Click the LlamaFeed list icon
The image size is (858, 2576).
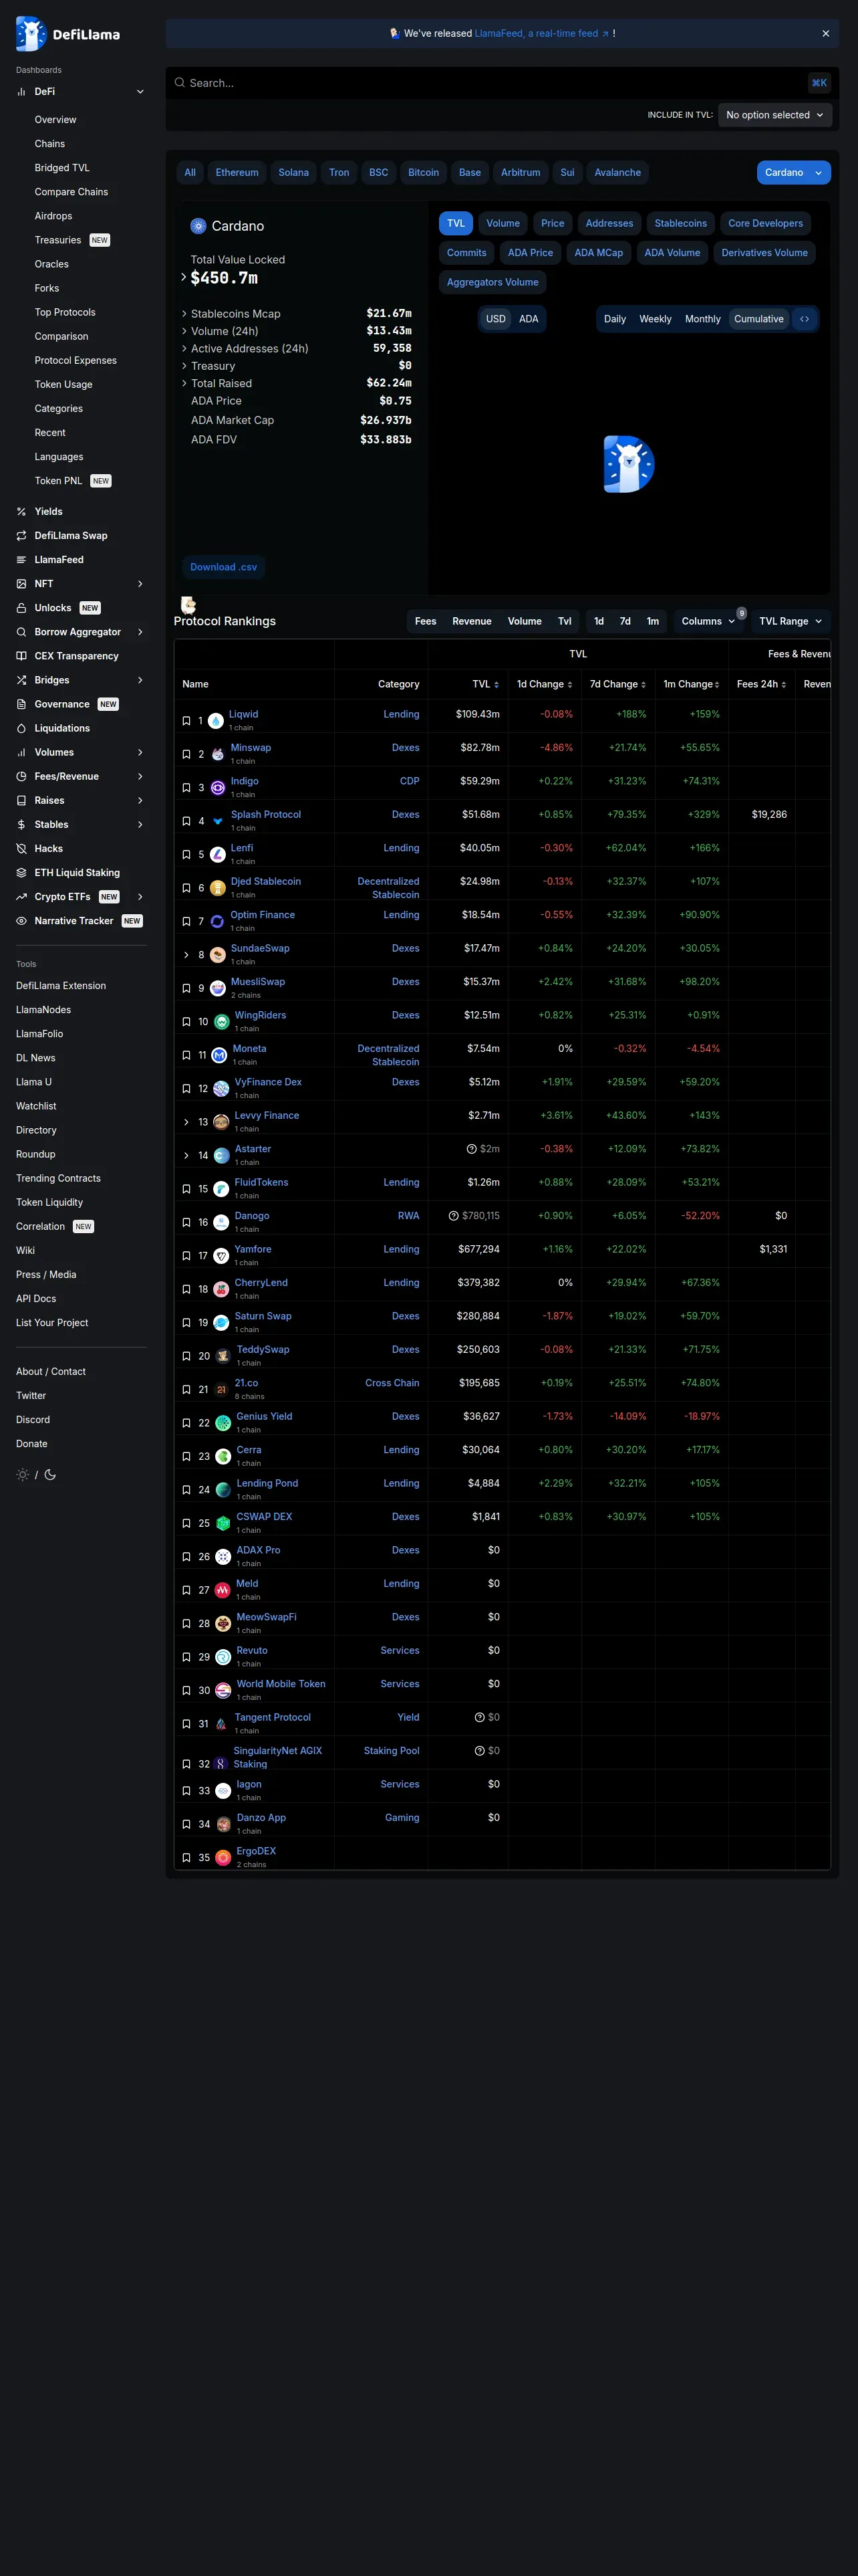(x=21, y=560)
